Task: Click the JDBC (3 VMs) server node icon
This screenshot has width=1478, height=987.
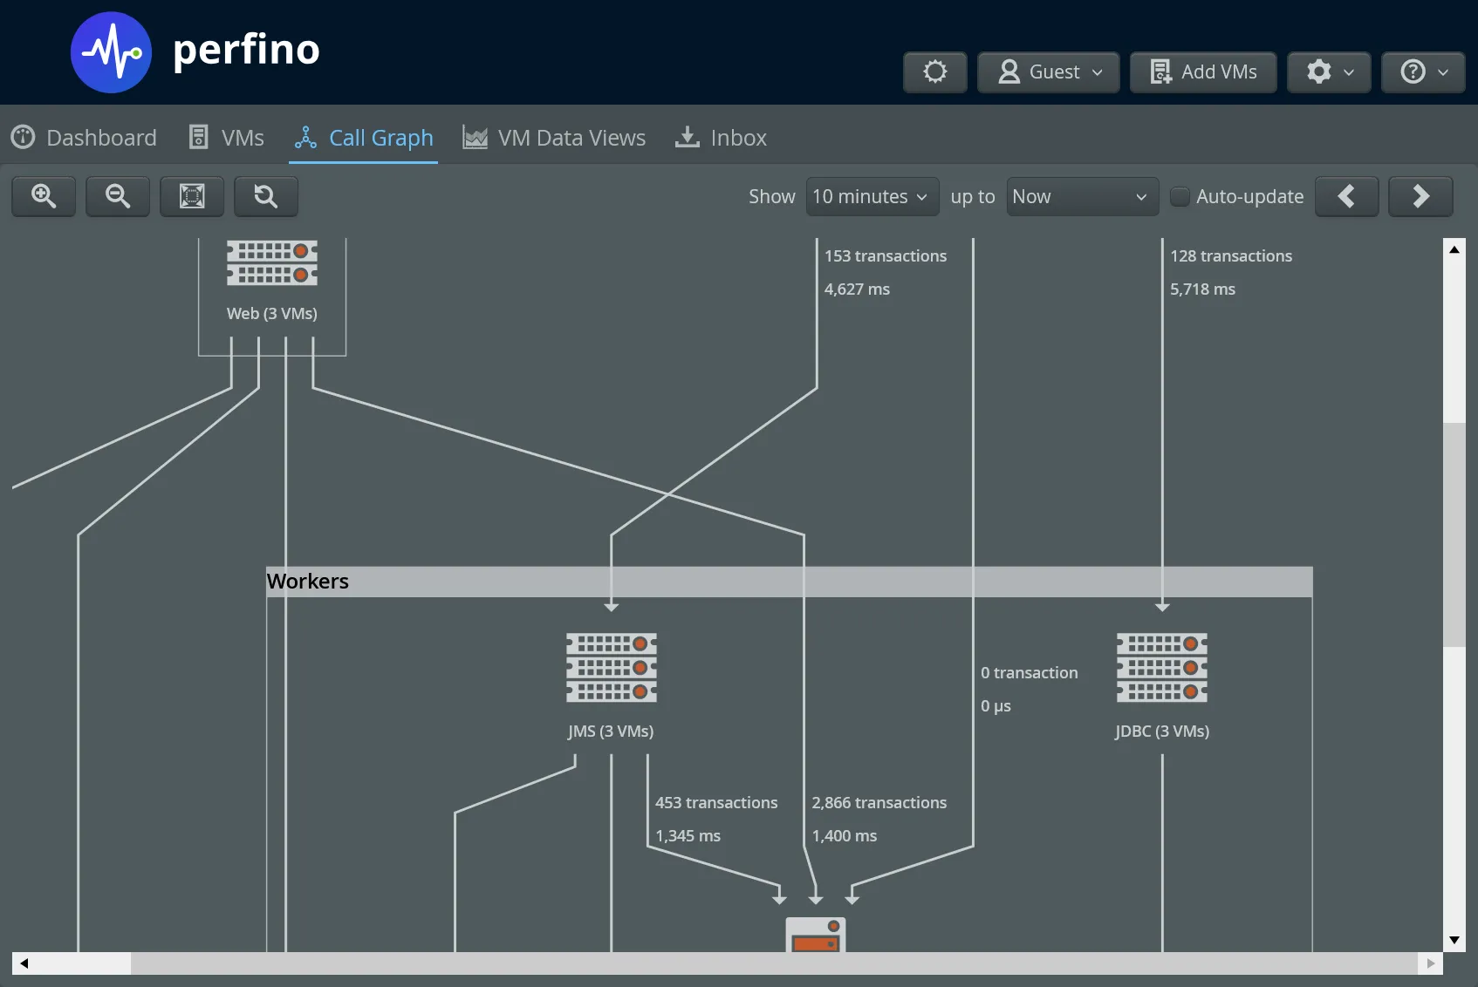Action: pyautogui.click(x=1161, y=669)
